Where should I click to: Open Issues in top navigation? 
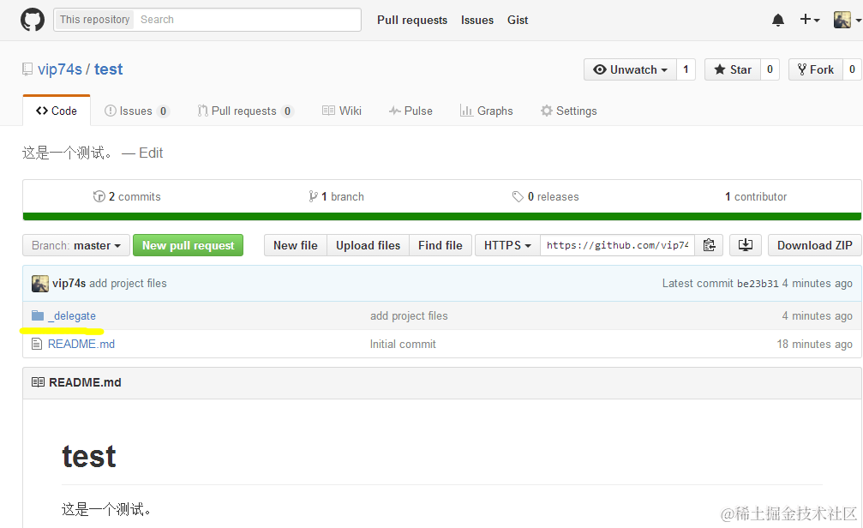pos(477,21)
